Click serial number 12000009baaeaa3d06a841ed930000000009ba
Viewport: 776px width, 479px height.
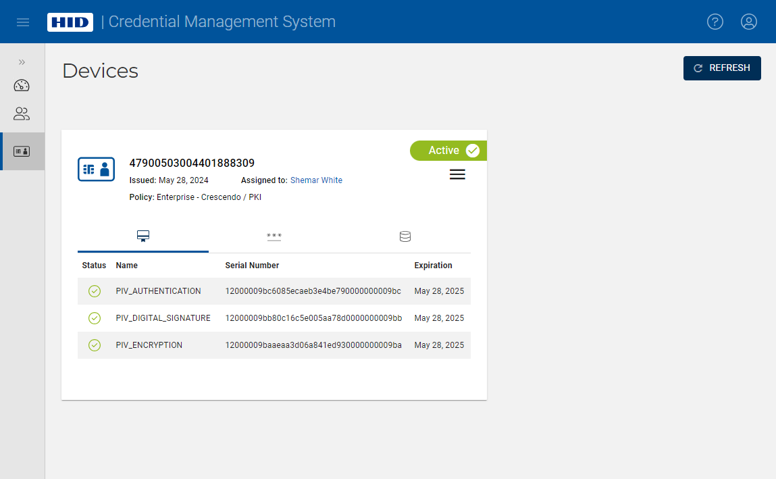point(313,345)
